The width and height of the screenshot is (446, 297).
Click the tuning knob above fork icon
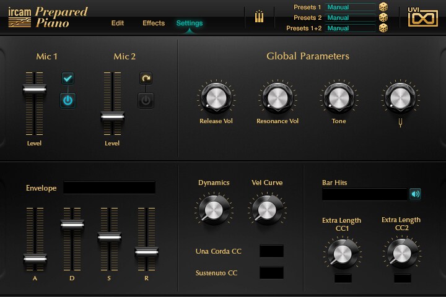[x=400, y=98]
